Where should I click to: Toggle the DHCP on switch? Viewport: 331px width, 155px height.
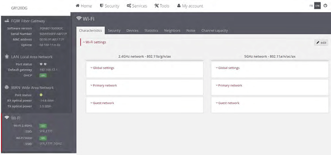[43, 75]
